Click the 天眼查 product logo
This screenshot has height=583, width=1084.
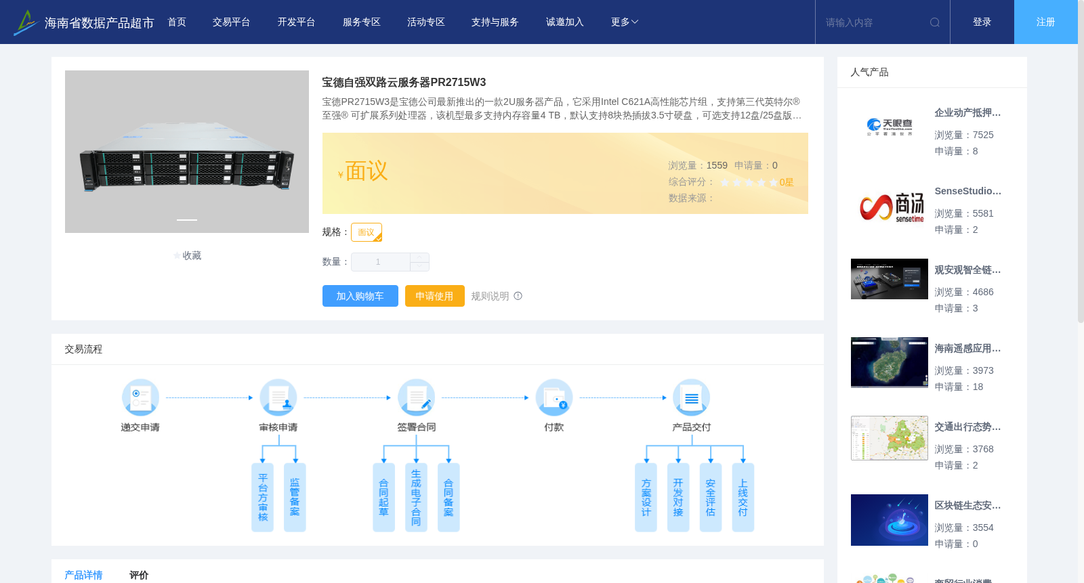890,127
